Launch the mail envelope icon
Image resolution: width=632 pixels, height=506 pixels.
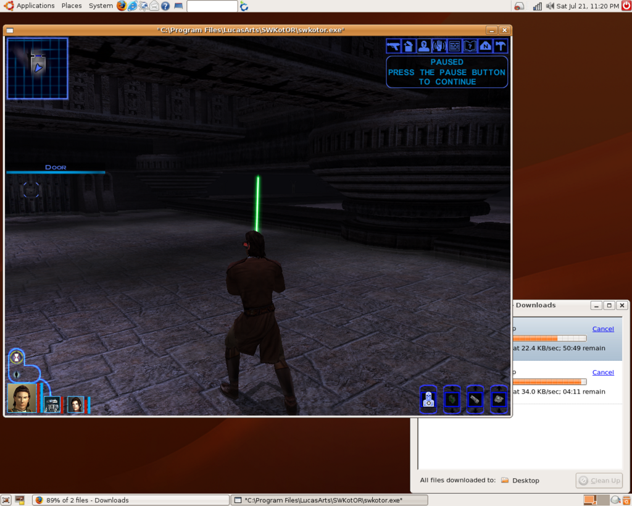[154, 6]
